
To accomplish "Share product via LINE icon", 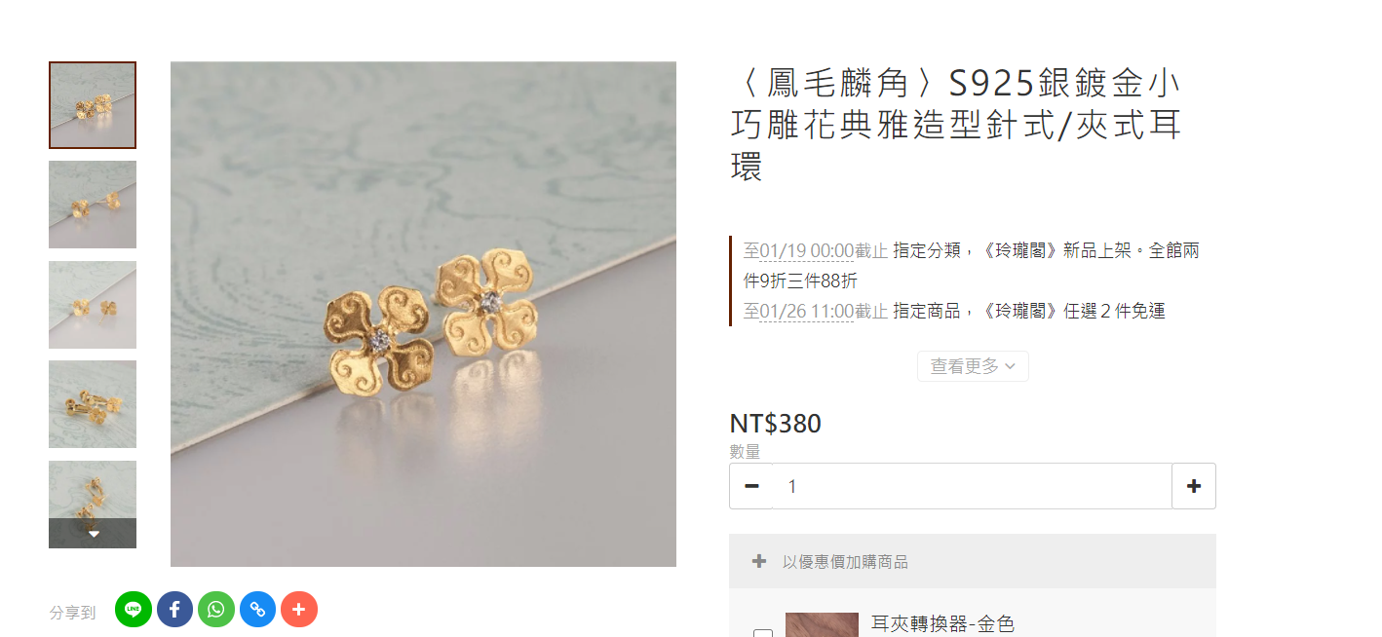I will point(134,610).
